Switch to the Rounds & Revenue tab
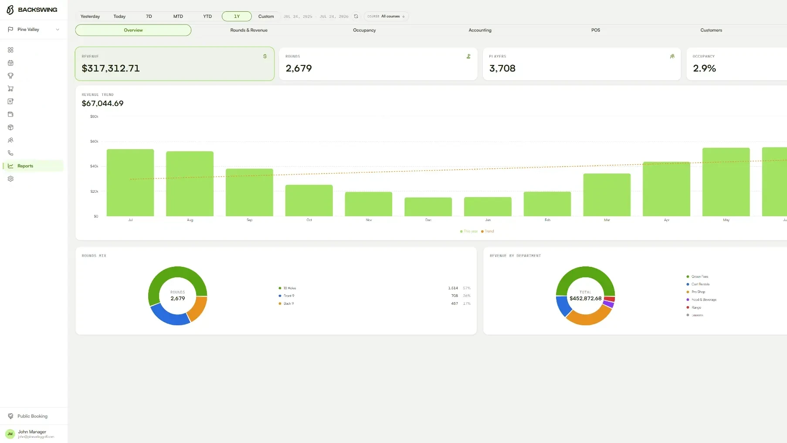The image size is (787, 443). [249, 30]
